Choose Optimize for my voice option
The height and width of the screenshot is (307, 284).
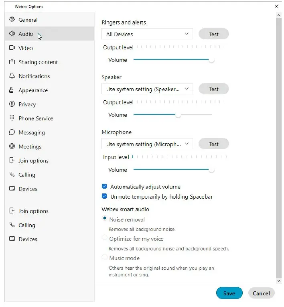[105, 238]
